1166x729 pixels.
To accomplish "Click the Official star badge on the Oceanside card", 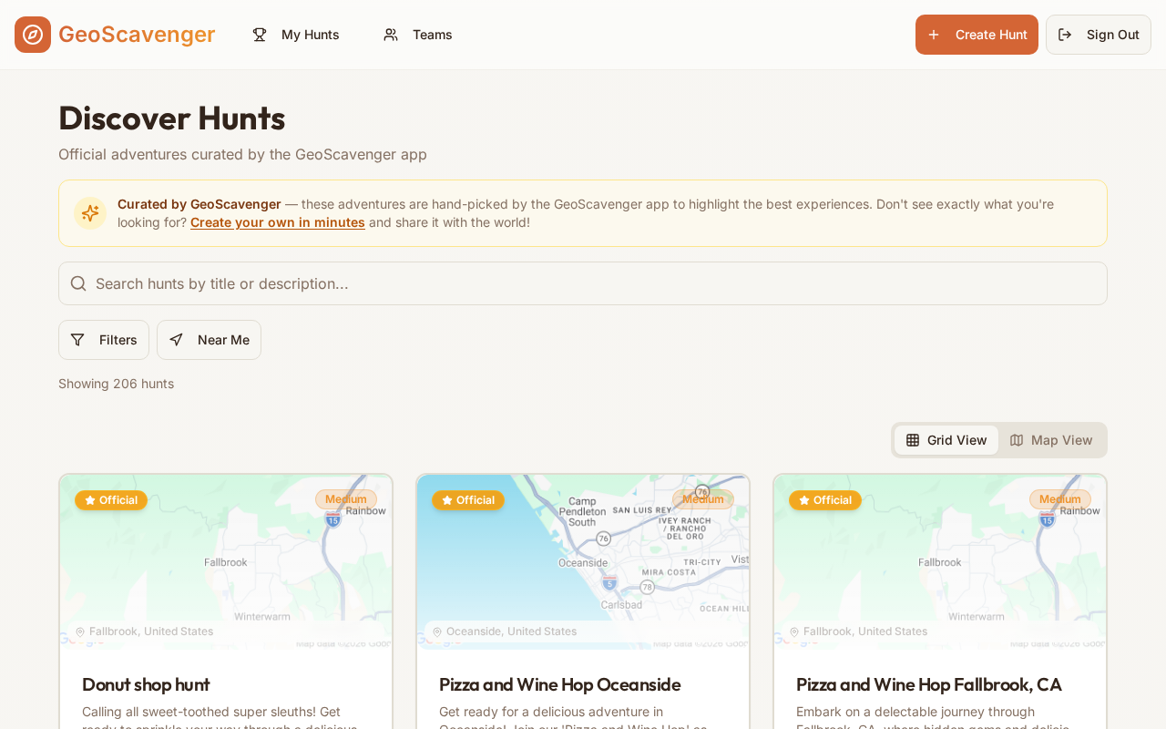I will pos(468,500).
